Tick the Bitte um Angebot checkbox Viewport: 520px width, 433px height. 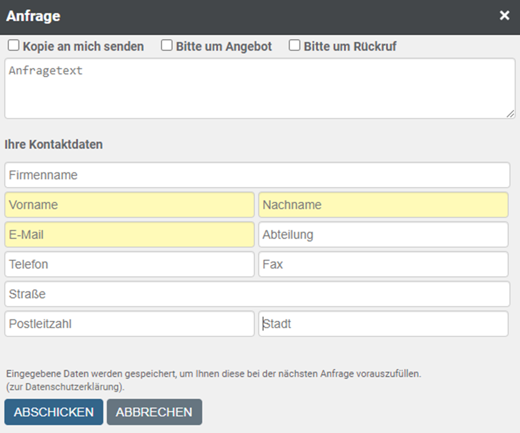click(167, 46)
